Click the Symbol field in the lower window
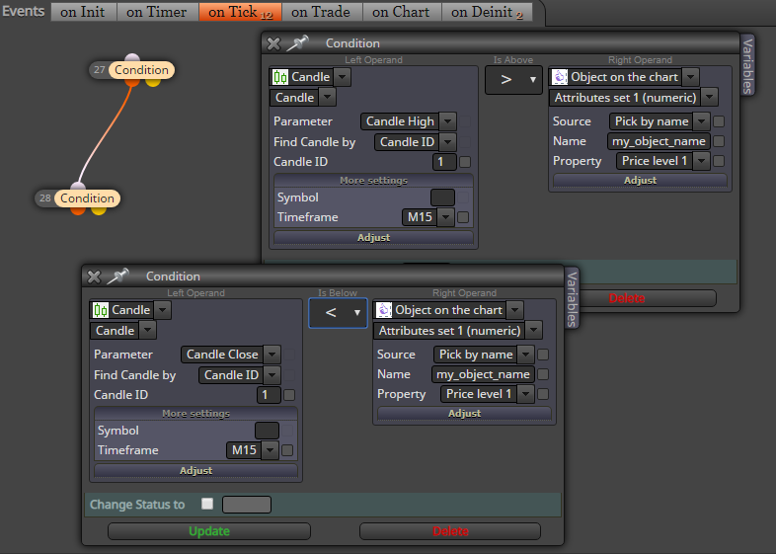 pyautogui.click(x=267, y=431)
